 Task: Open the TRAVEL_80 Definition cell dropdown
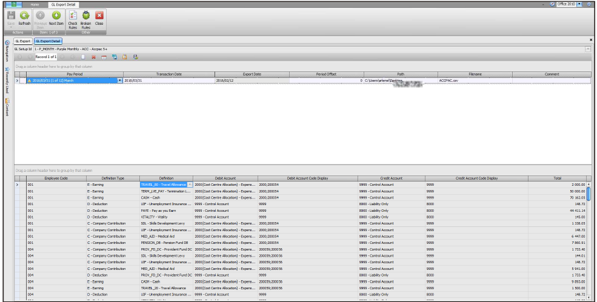point(190,185)
